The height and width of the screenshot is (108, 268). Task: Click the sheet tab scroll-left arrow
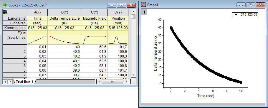tap(5, 82)
